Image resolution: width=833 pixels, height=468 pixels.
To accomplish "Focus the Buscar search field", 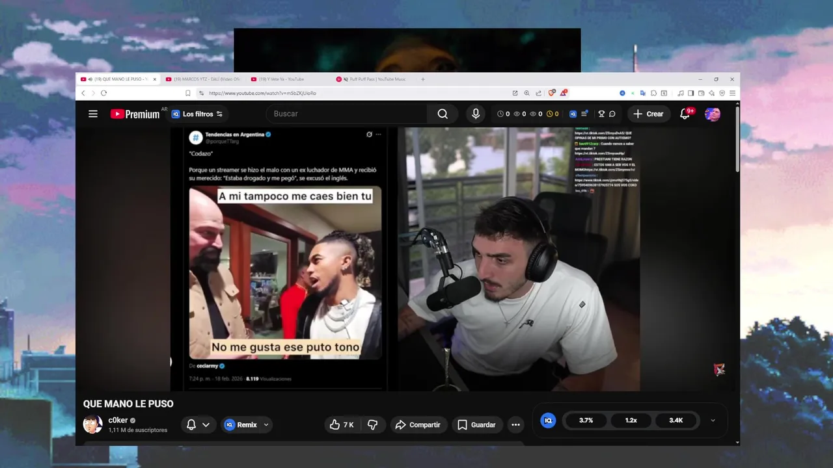I will (347, 114).
